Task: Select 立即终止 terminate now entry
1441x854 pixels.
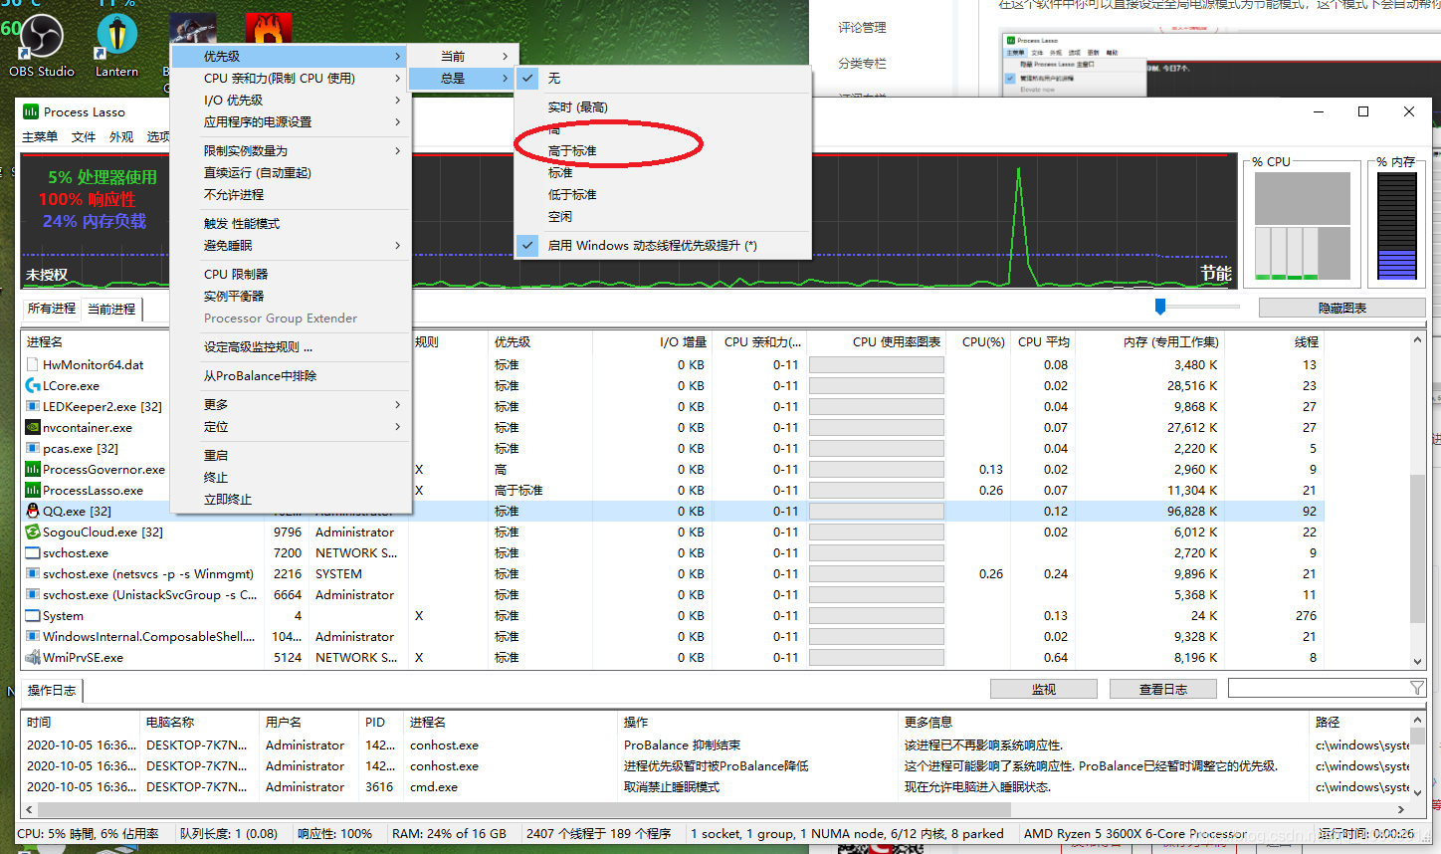Action: pyautogui.click(x=291, y=500)
